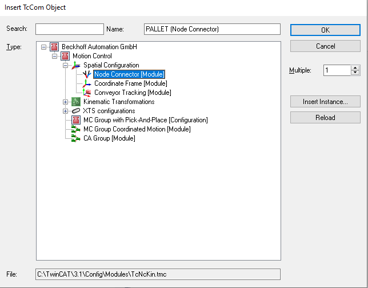Select Beckhoff Automation GmbH label

[x=99, y=47]
